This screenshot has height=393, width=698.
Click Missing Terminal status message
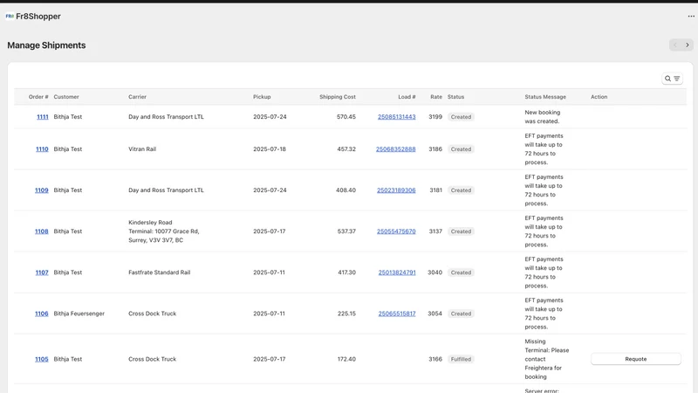pyautogui.click(x=547, y=359)
